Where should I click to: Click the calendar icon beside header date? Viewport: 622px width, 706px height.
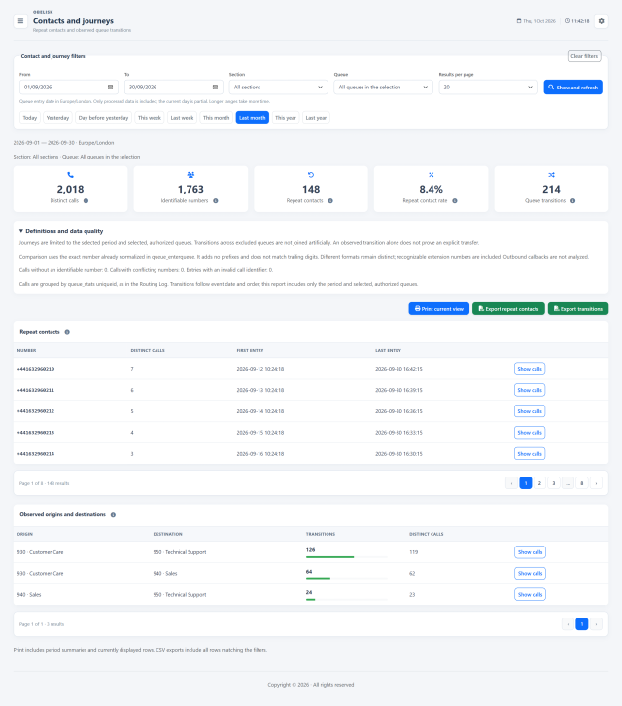519,21
